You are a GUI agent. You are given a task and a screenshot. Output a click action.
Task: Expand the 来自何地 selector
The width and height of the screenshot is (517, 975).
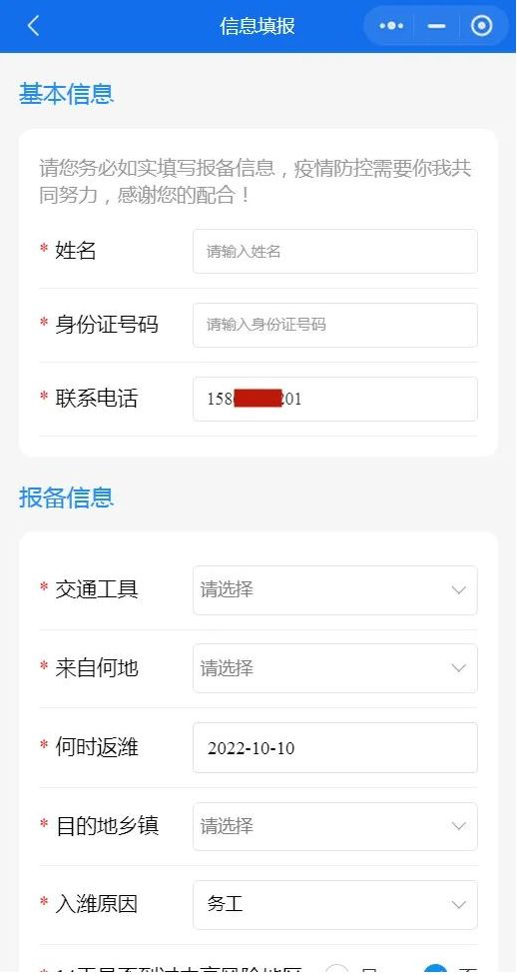pos(335,668)
